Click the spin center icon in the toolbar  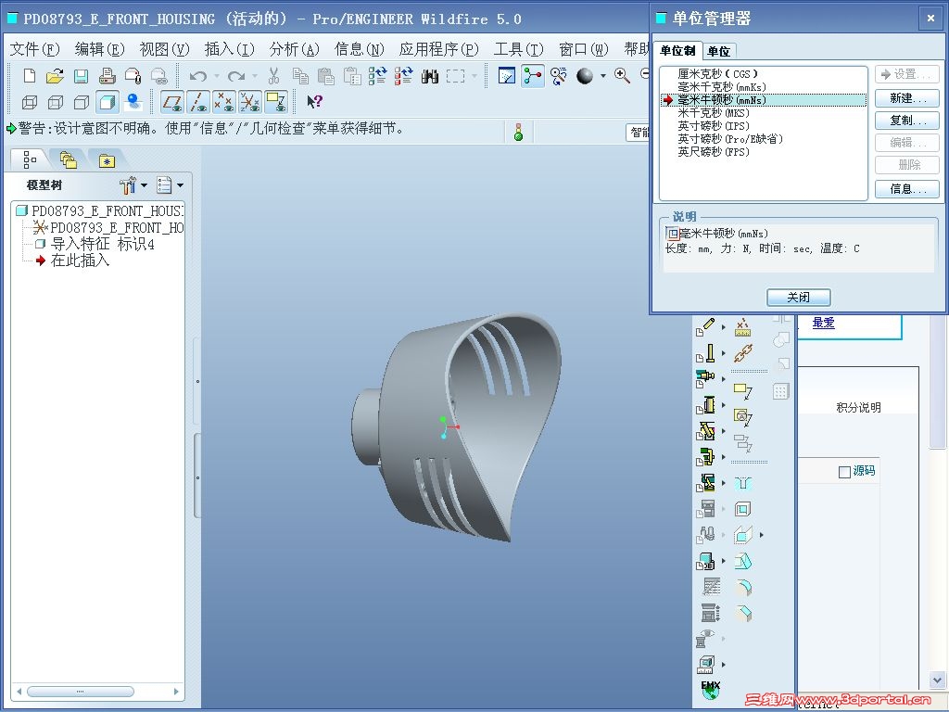pos(533,76)
